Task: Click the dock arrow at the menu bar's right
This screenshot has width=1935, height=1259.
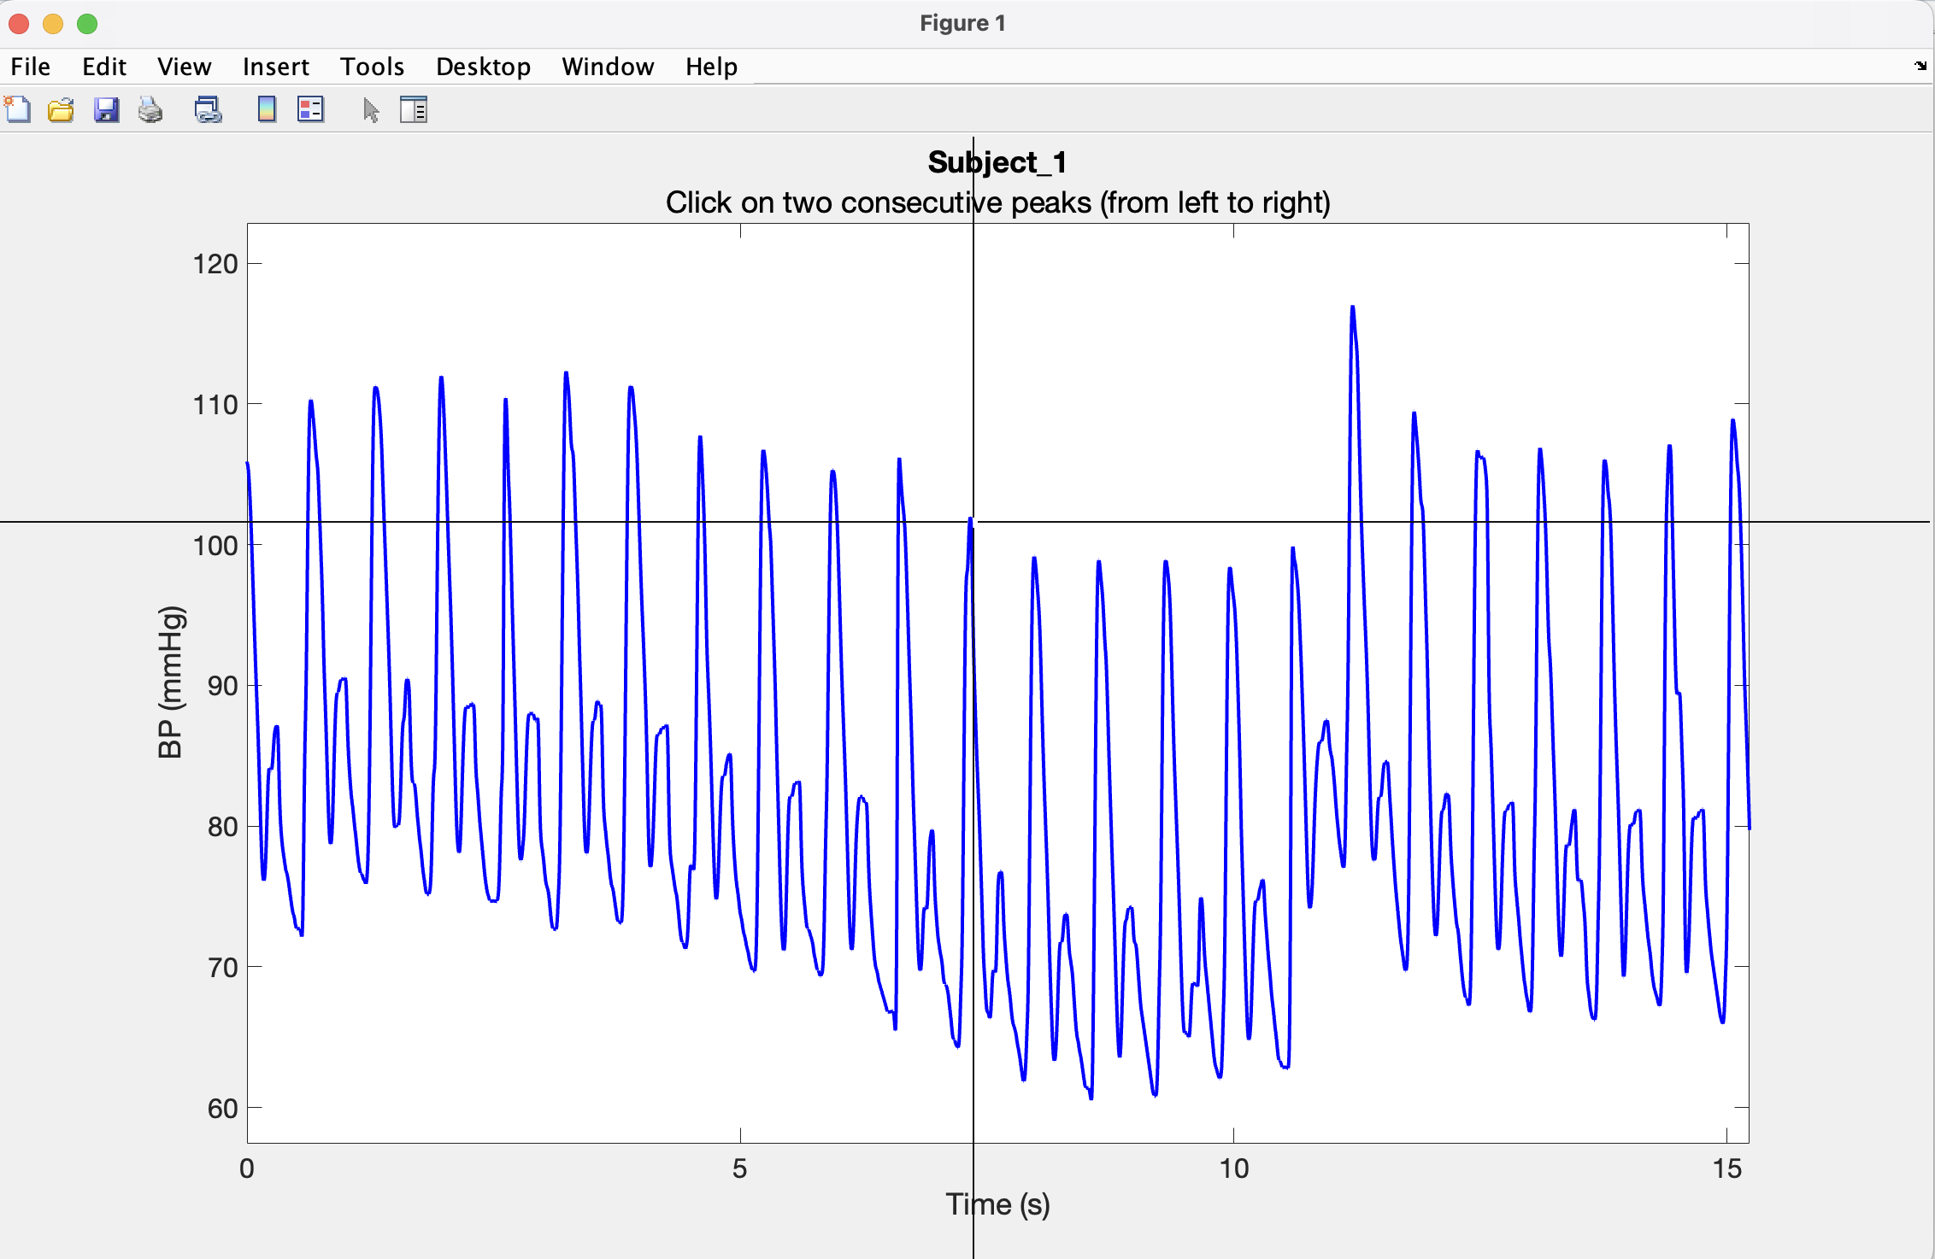Action: point(1920,66)
